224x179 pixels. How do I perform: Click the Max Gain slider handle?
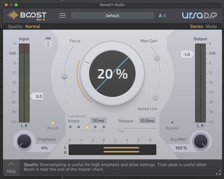157,58
